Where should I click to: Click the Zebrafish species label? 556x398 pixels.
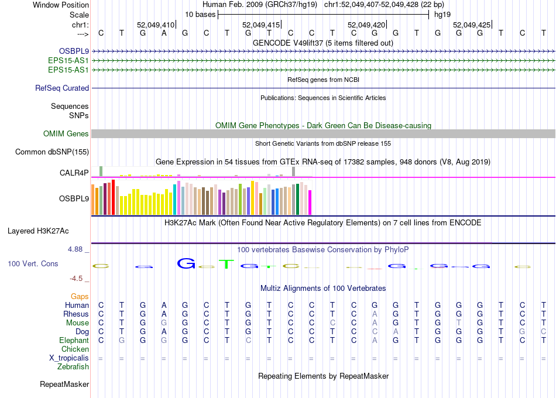(x=73, y=366)
